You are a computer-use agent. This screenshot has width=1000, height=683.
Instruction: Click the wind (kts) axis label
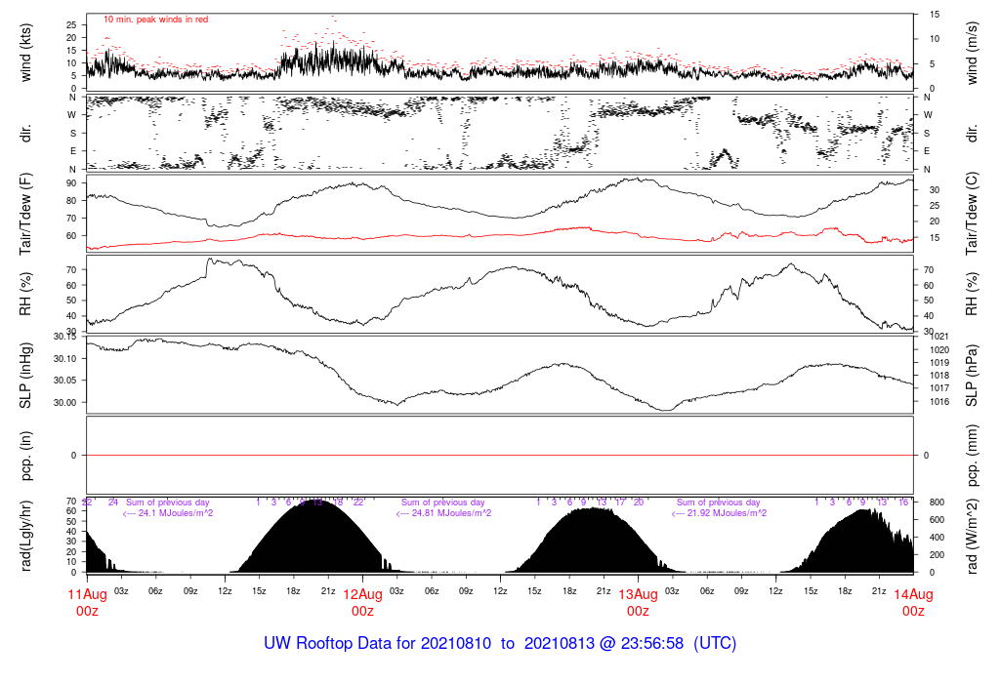[x=26, y=51]
